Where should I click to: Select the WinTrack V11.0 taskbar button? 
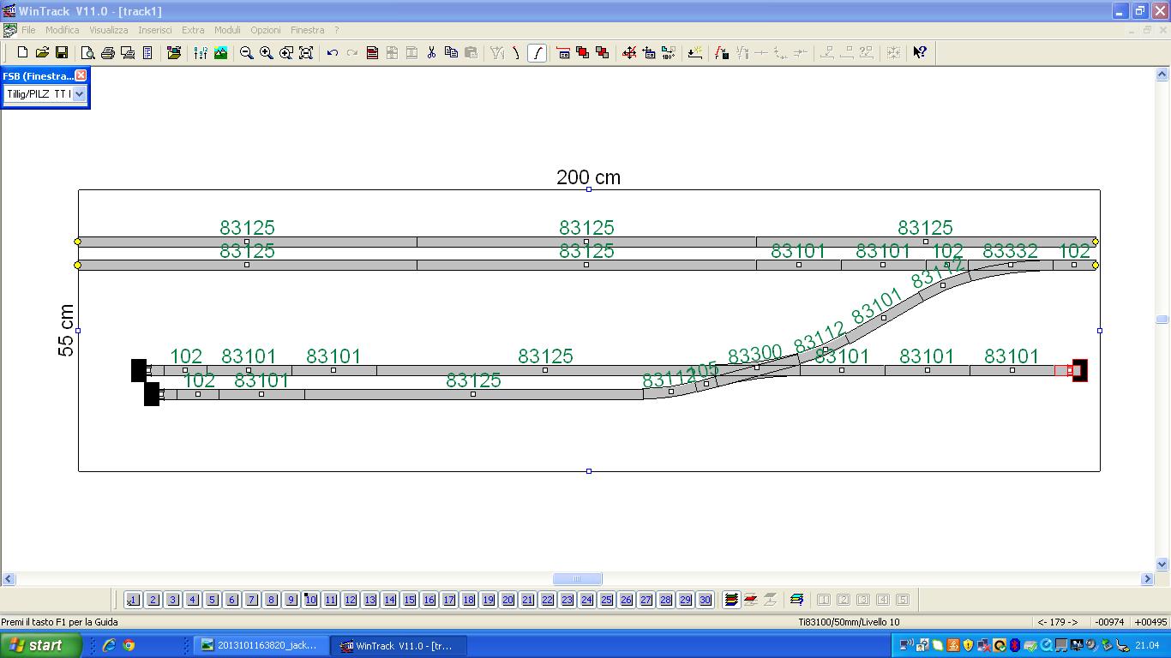399,645
